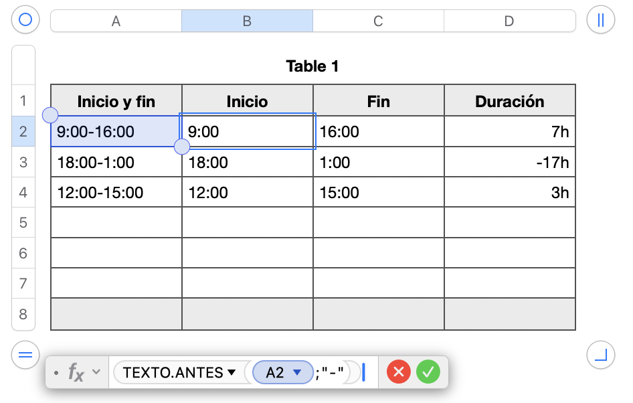Click the add row handle bottom-left
Screen dimensions: 633x403
coord(25,355)
